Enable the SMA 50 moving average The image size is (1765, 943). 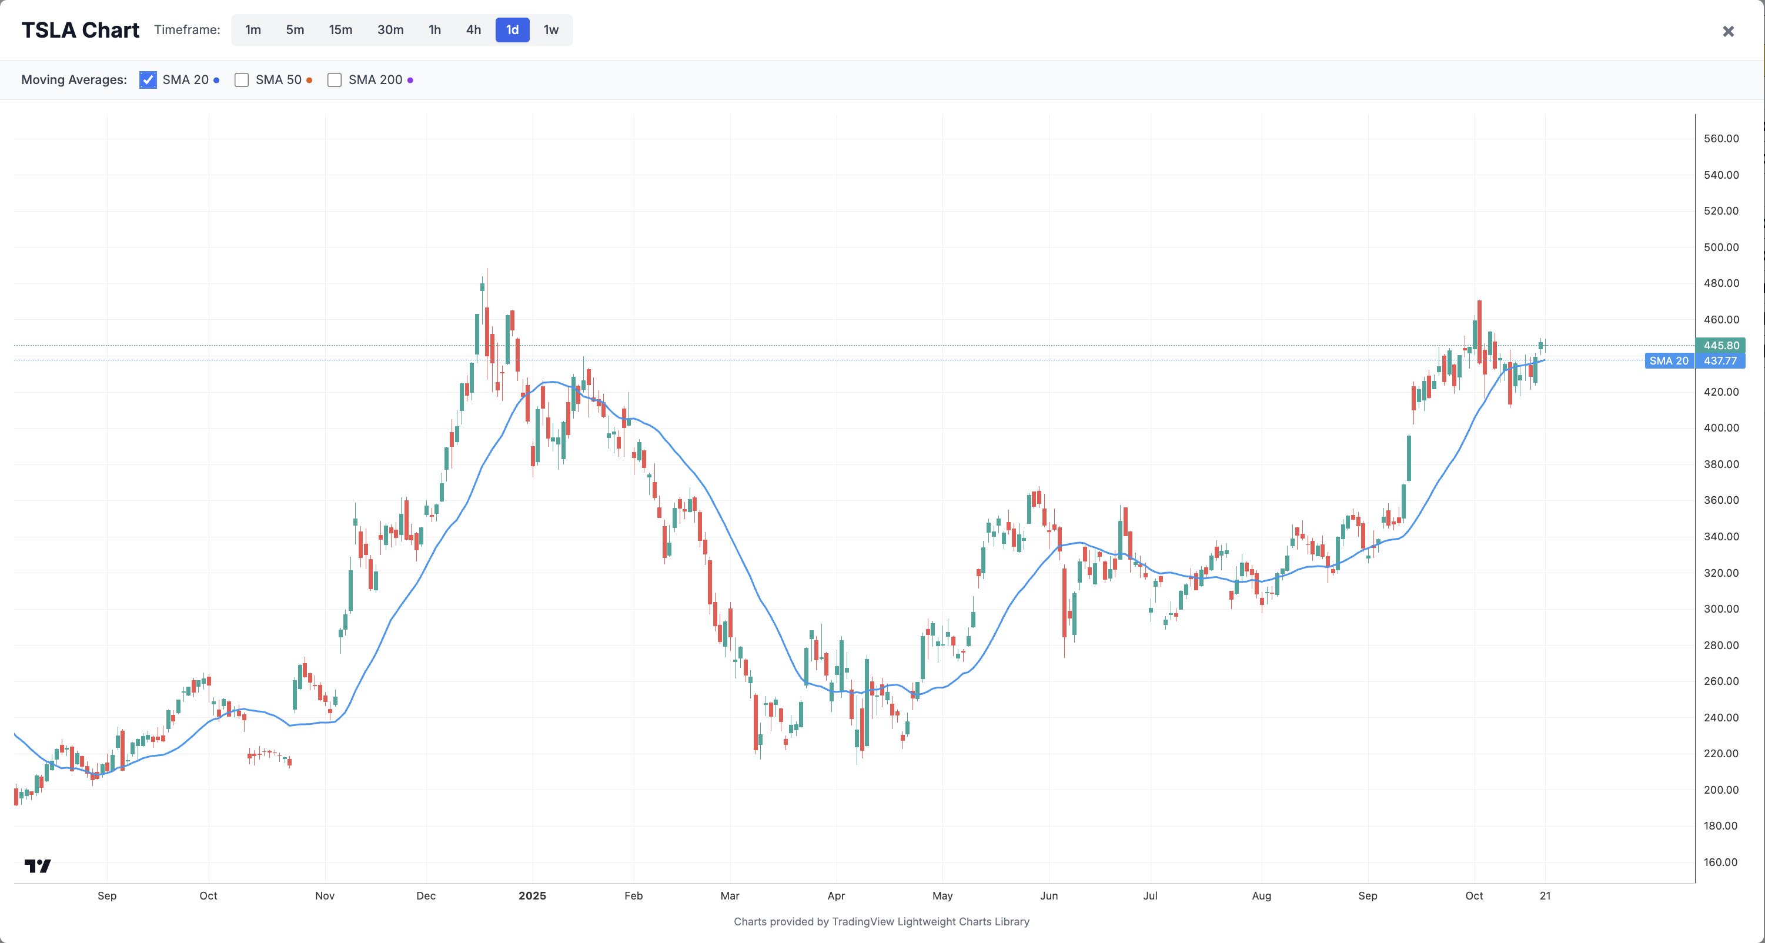[x=241, y=80]
